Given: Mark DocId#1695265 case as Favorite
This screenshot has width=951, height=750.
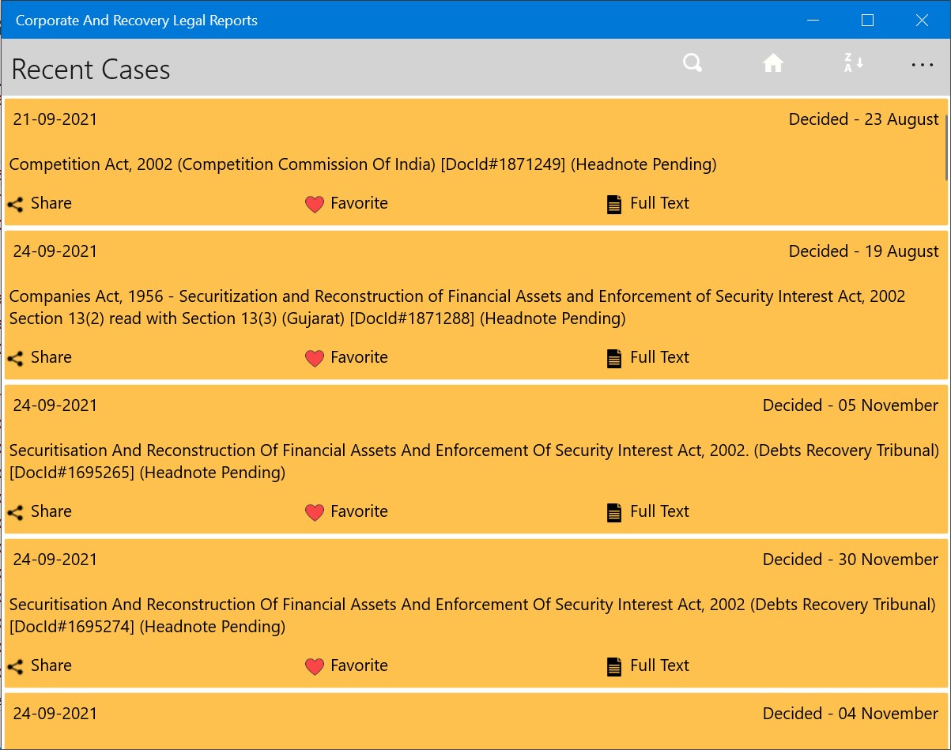Looking at the screenshot, I should click(x=315, y=513).
